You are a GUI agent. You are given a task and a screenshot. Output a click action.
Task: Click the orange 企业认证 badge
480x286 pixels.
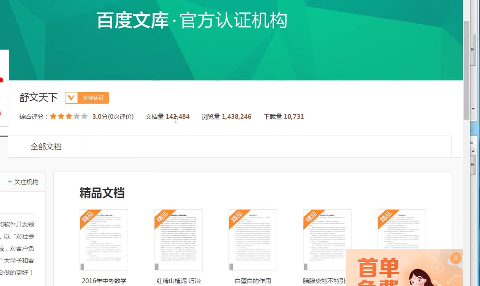click(87, 98)
